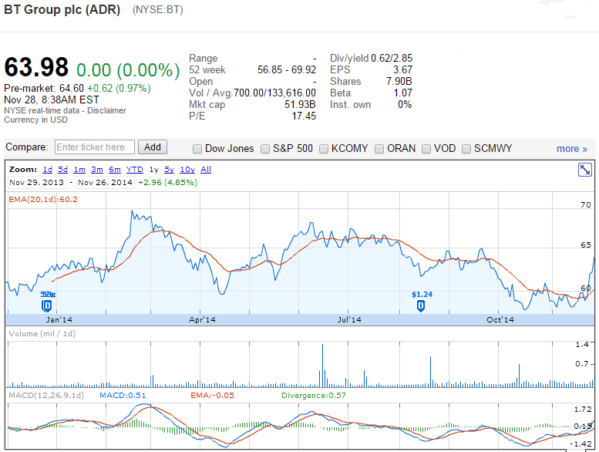599x452 pixels.
Task: Show 10y chart range
Action: (x=187, y=169)
